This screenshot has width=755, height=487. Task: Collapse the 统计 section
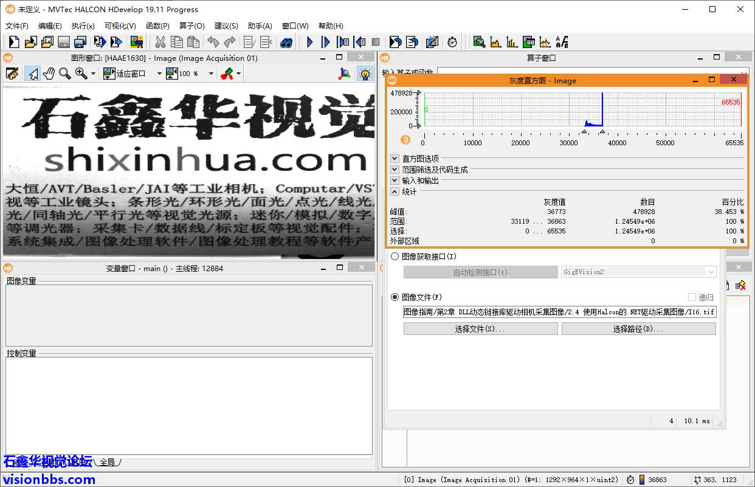[x=395, y=192]
